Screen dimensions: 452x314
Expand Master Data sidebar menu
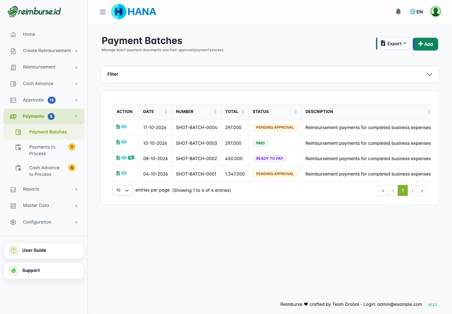[x=44, y=205]
